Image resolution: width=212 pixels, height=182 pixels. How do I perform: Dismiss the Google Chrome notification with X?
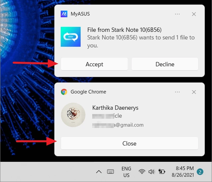(194, 92)
